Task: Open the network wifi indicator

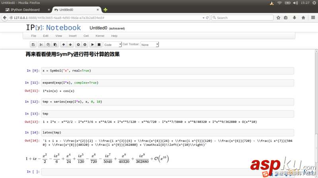Action: point(279,3)
